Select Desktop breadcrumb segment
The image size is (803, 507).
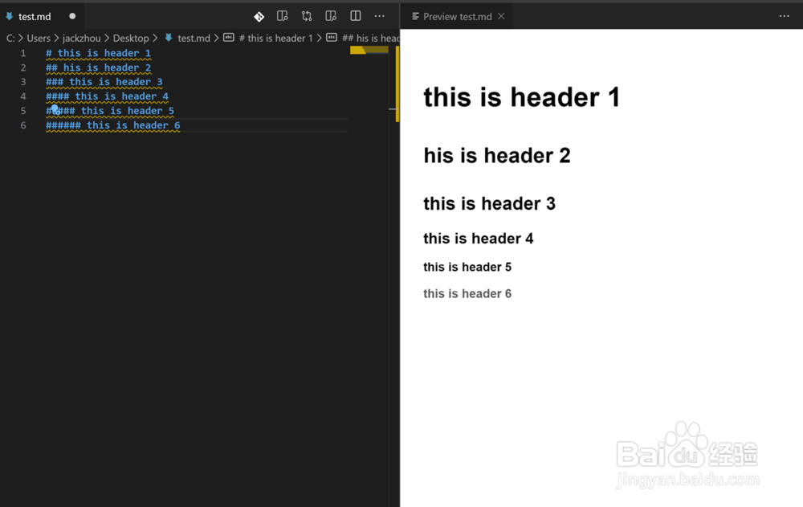pos(131,38)
